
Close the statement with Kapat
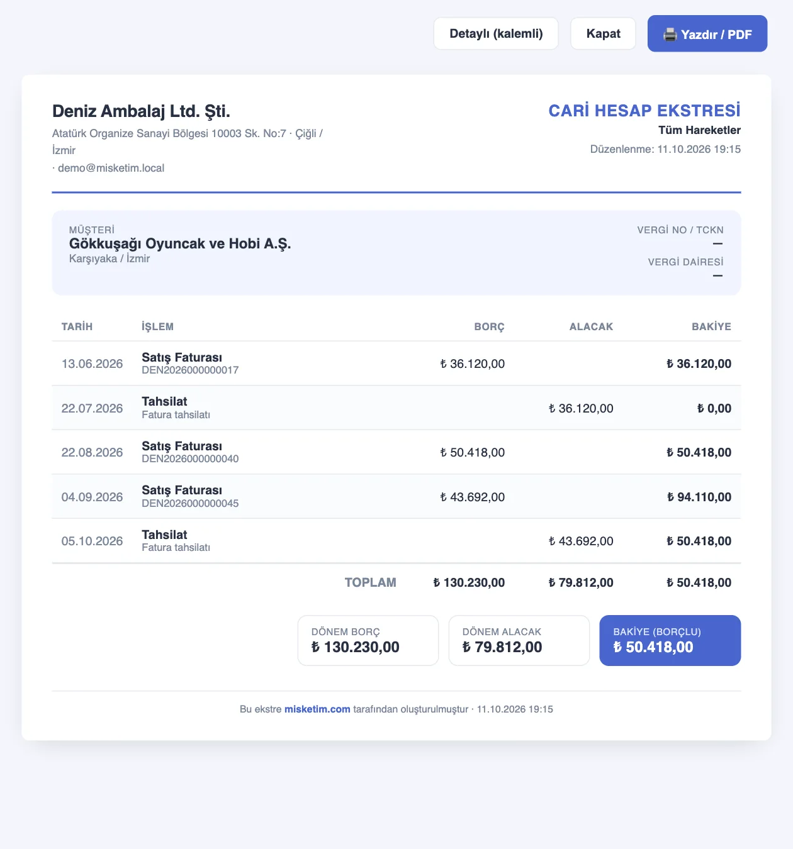pos(603,33)
